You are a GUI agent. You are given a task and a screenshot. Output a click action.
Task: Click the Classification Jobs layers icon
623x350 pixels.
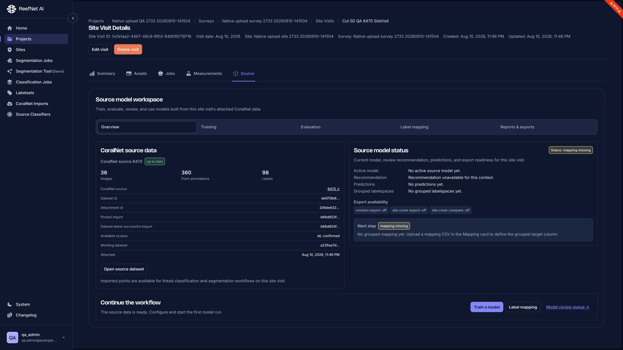(x=10, y=82)
